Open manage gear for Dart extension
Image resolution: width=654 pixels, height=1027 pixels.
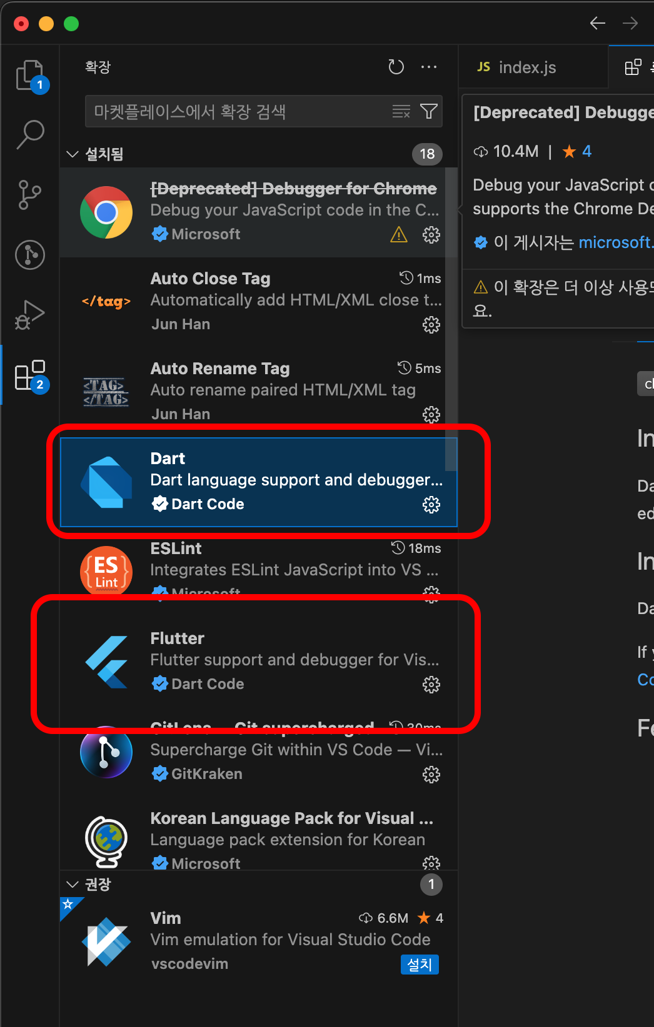pos(431,505)
